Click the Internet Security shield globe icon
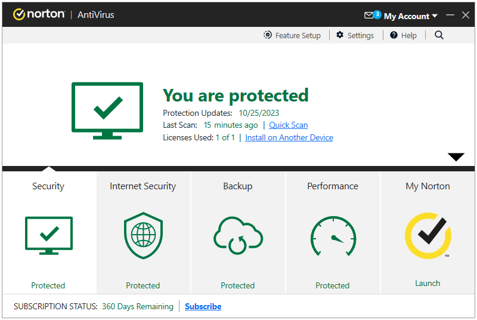The height and width of the screenshot is (320, 477). pyautogui.click(x=143, y=235)
